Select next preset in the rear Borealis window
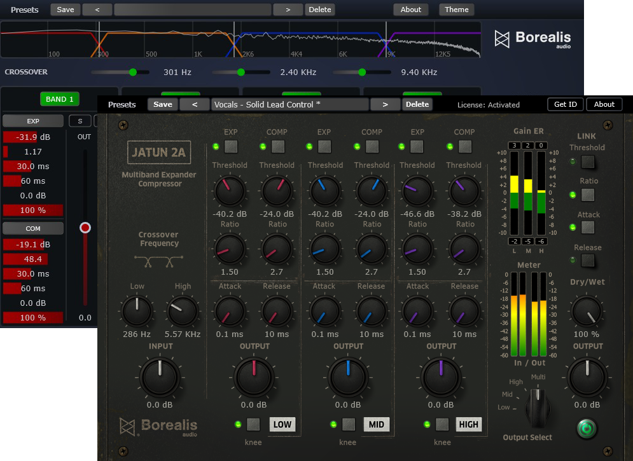This screenshot has width=633, height=461. (288, 10)
